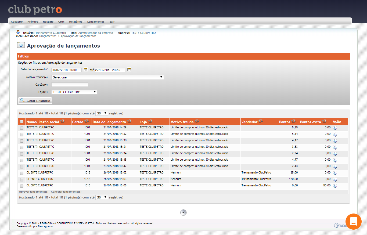Check the row dated 26/07/2018 15:02
The height and width of the screenshot is (235, 367).
[x=22, y=173]
